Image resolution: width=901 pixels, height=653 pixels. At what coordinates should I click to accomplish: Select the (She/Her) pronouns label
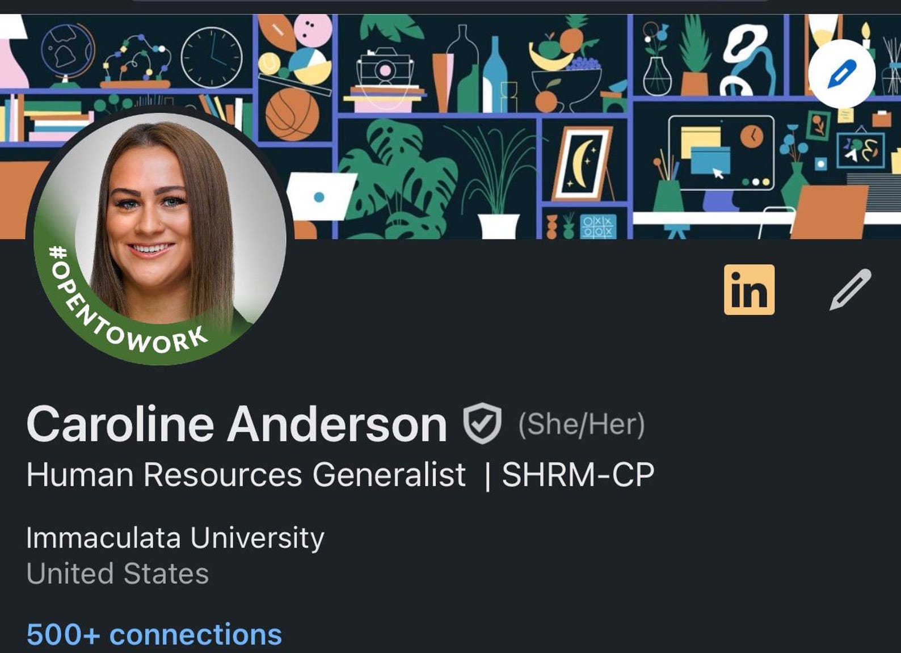(582, 424)
